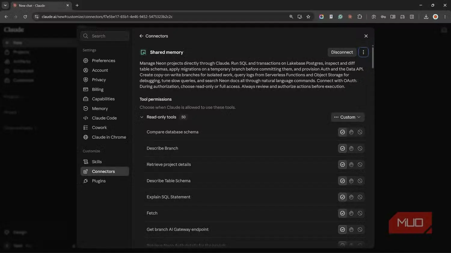Click the address bar URL
Viewport: 451px width, 253px height.
point(107,17)
